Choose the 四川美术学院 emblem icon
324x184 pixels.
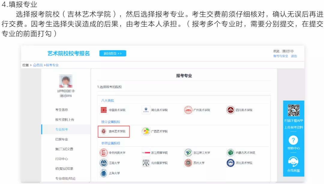coord(230,110)
